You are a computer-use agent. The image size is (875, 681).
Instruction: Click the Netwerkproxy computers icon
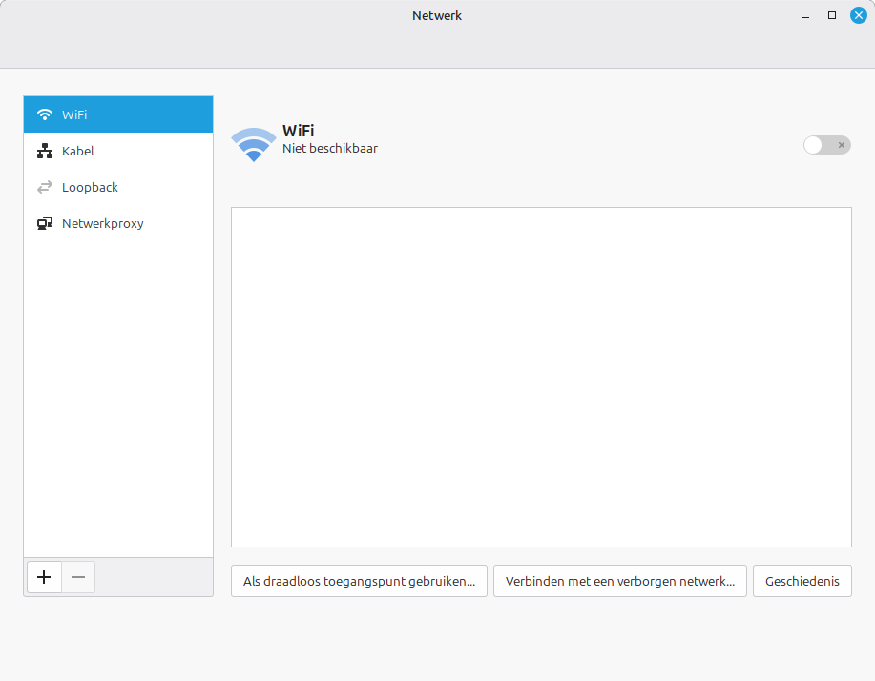click(x=44, y=223)
